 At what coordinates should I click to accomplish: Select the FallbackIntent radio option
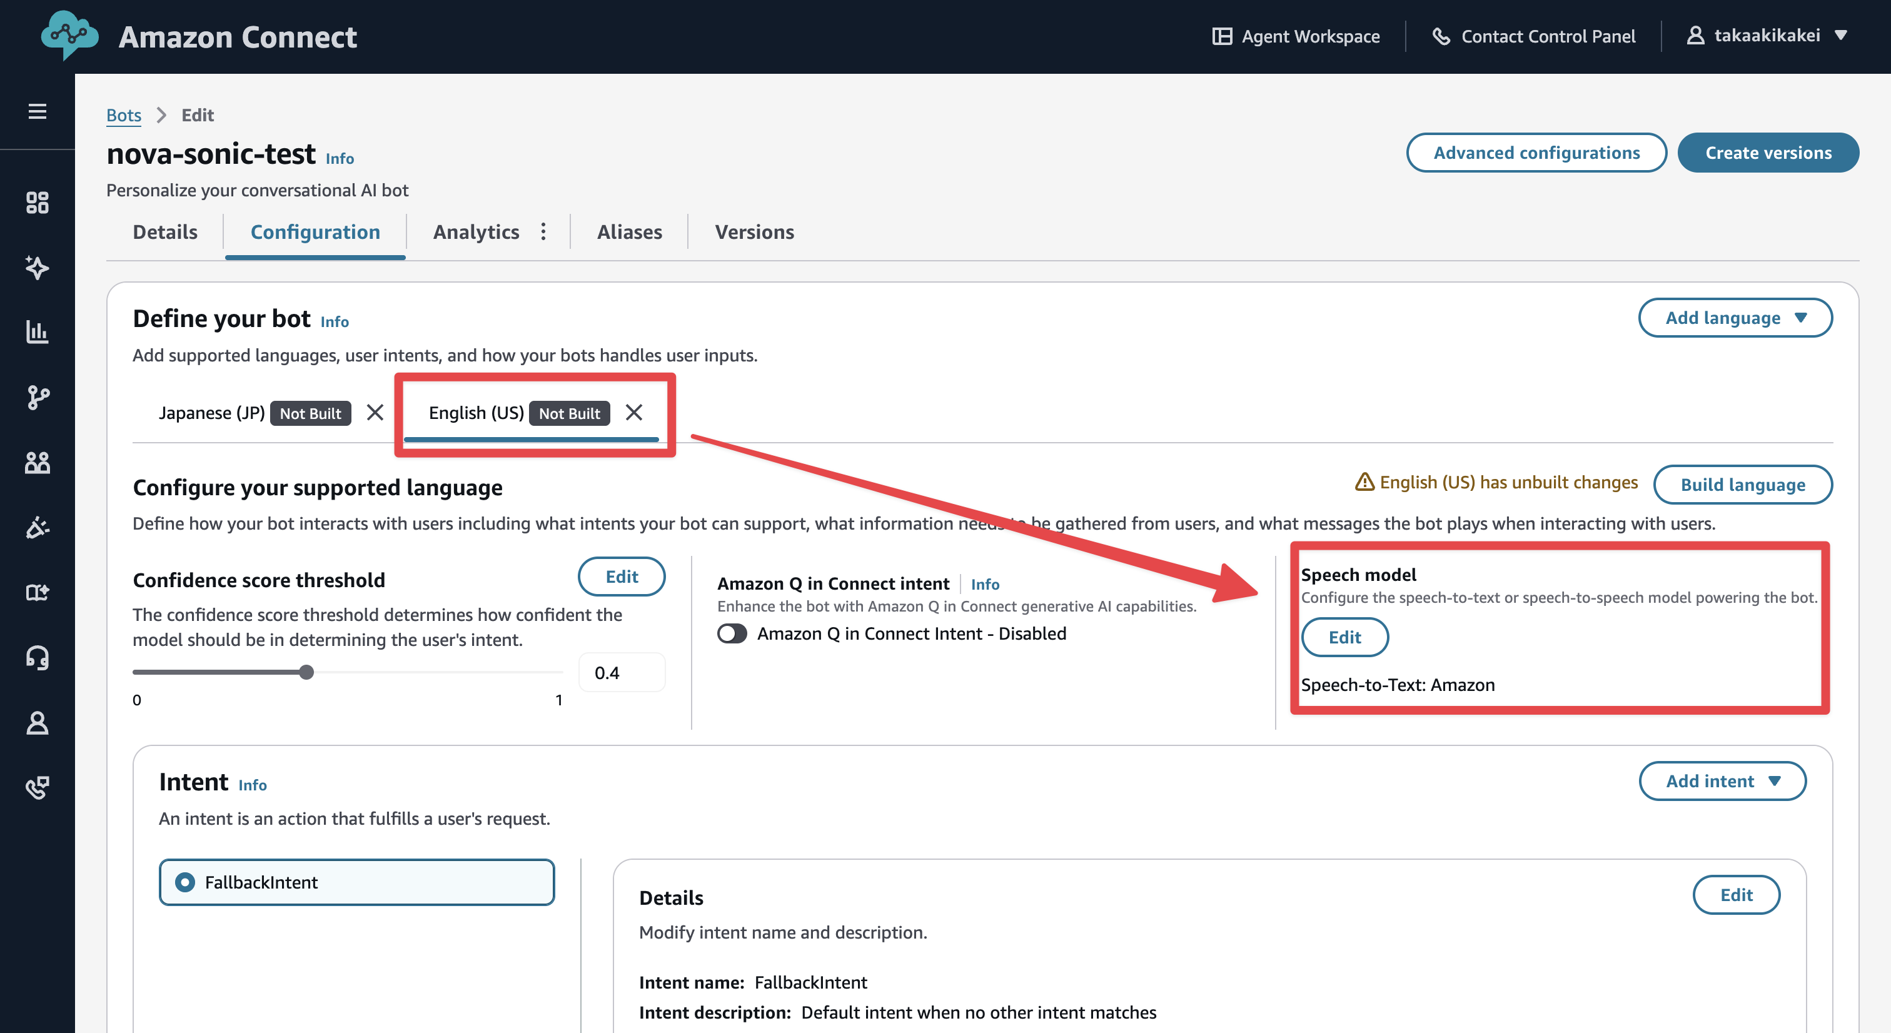click(x=185, y=882)
